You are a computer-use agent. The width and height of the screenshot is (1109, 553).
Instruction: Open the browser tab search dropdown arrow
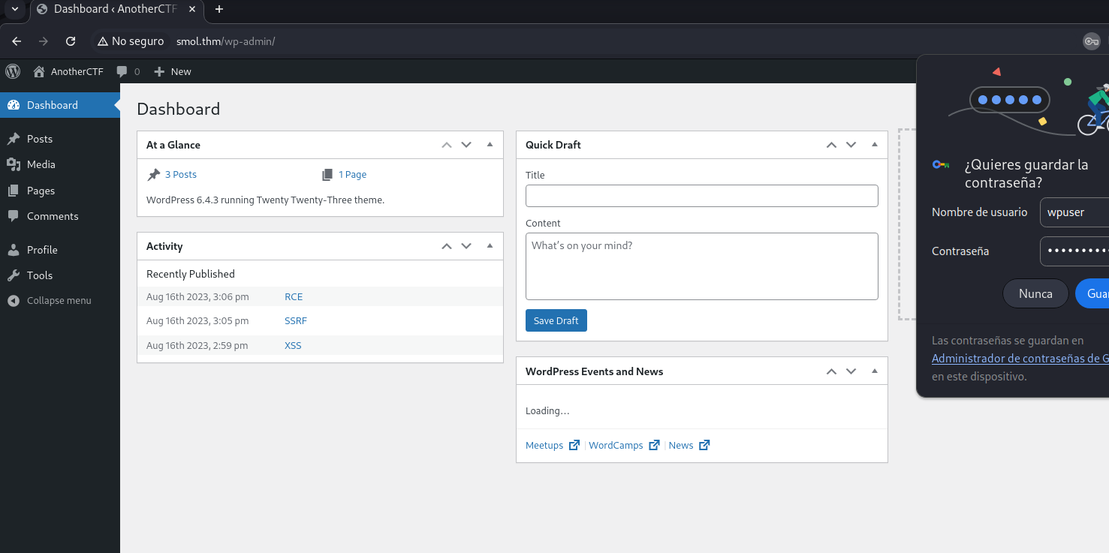(14, 9)
